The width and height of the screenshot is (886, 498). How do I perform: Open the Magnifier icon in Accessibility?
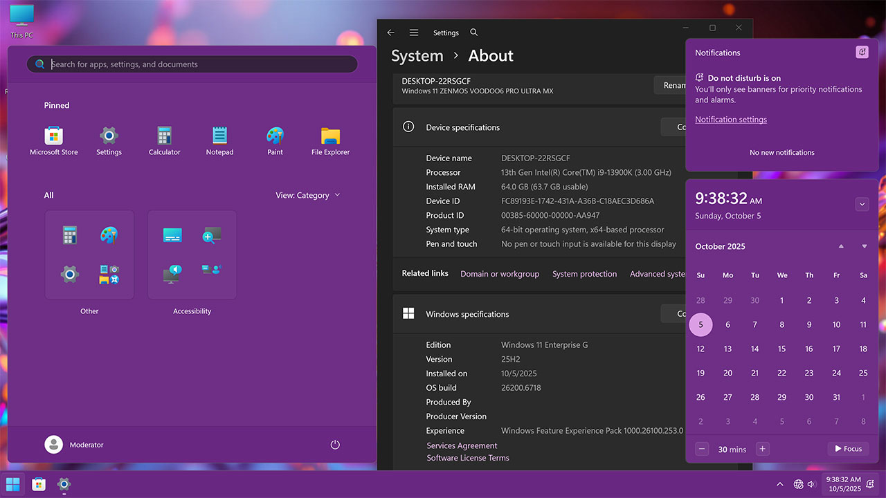[211, 235]
